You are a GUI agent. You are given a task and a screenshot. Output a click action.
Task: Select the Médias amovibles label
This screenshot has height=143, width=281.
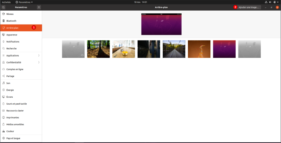click(15, 124)
